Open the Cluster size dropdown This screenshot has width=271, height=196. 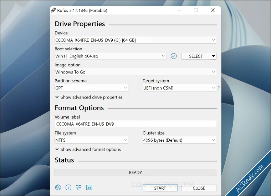(179, 140)
